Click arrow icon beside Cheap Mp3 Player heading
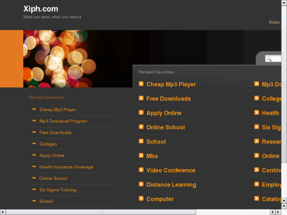 click(141, 84)
